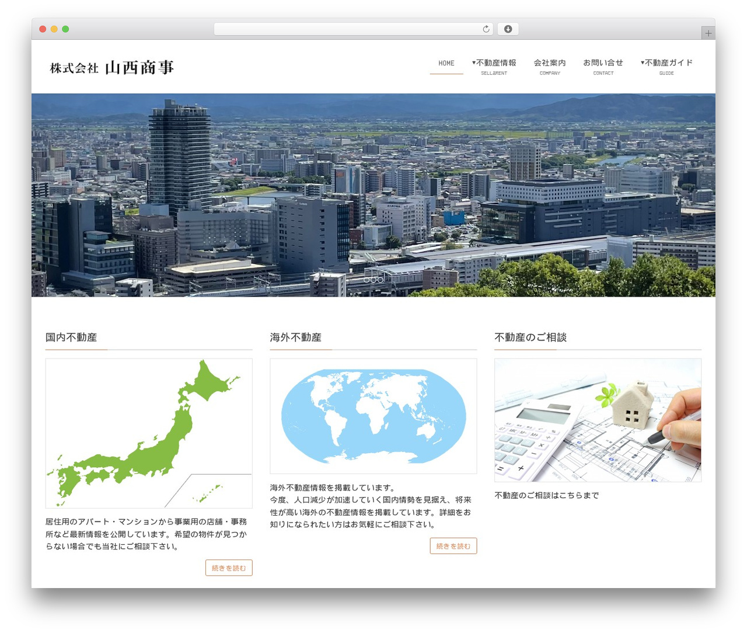Open the calculator and house model photo
Image resolution: width=747 pixels, height=633 pixels.
(x=598, y=420)
